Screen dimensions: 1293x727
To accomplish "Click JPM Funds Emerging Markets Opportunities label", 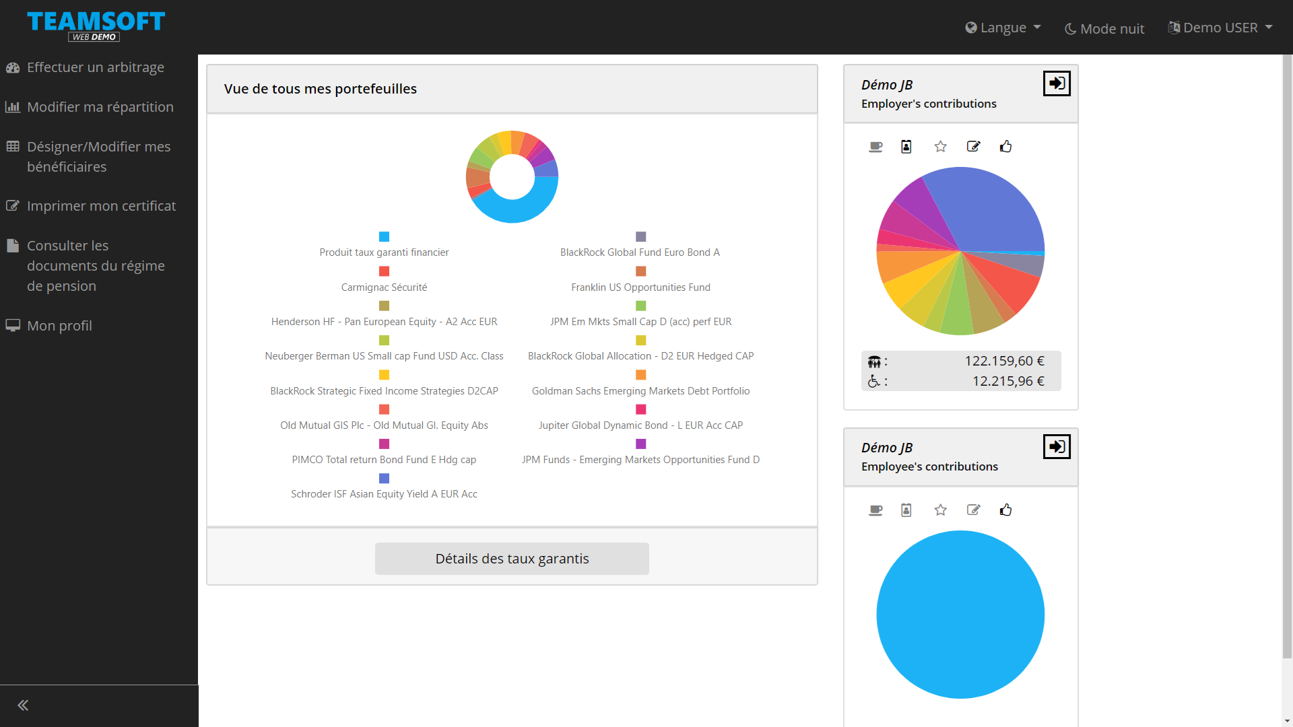I will tap(641, 460).
